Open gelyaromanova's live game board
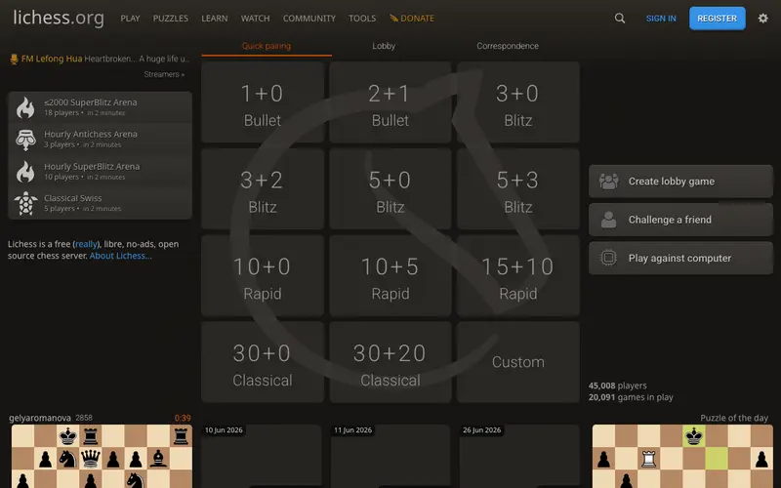The image size is (781, 488). 102,456
